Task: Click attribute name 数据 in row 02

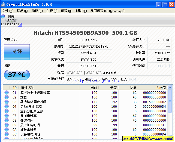Action: 23,97
